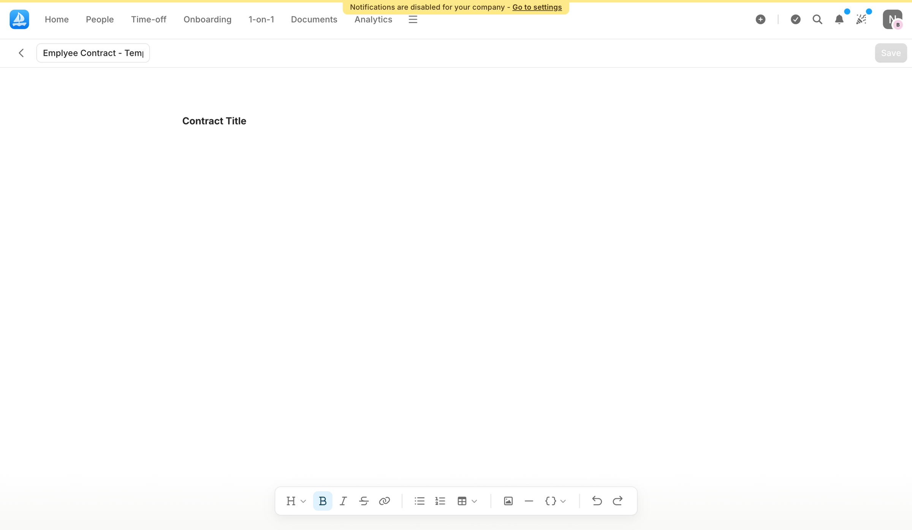Toggle strikethrough formatting

364,501
